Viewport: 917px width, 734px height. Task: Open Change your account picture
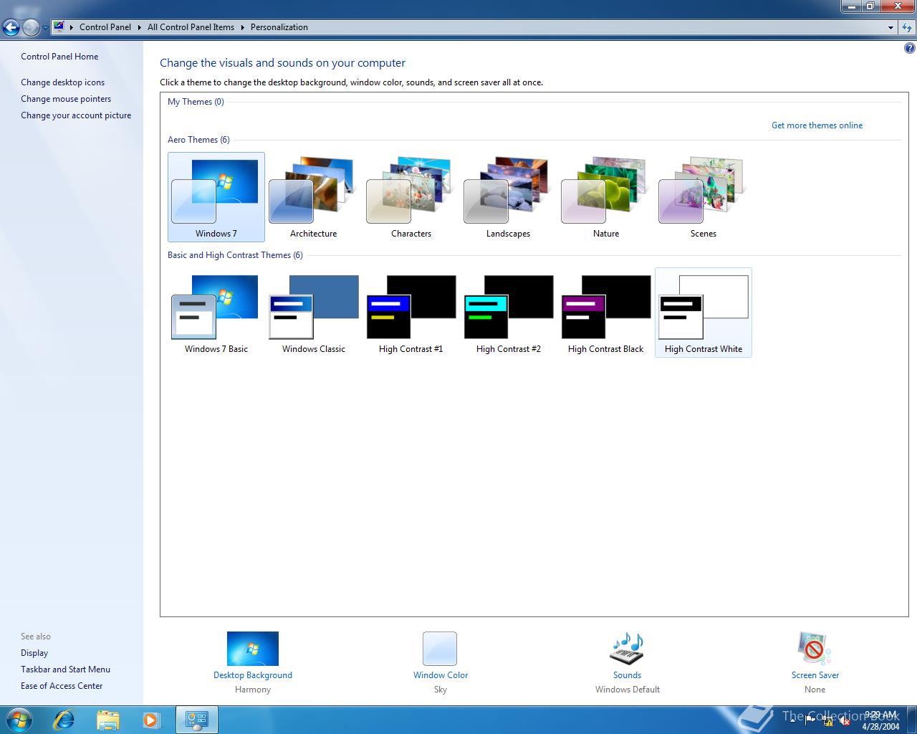[x=76, y=115]
